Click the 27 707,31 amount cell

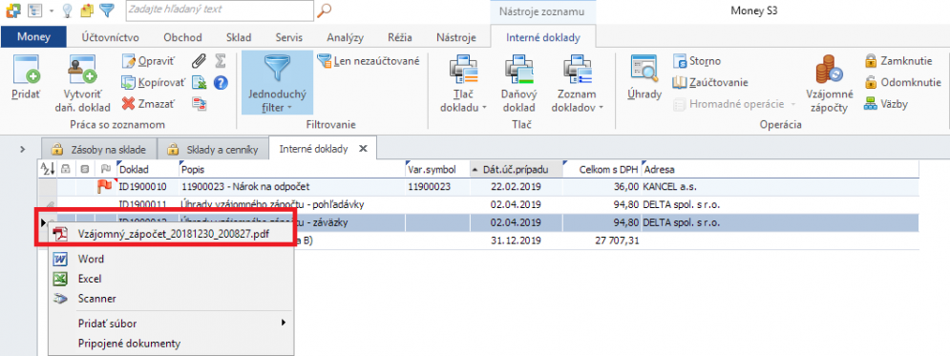pos(602,241)
